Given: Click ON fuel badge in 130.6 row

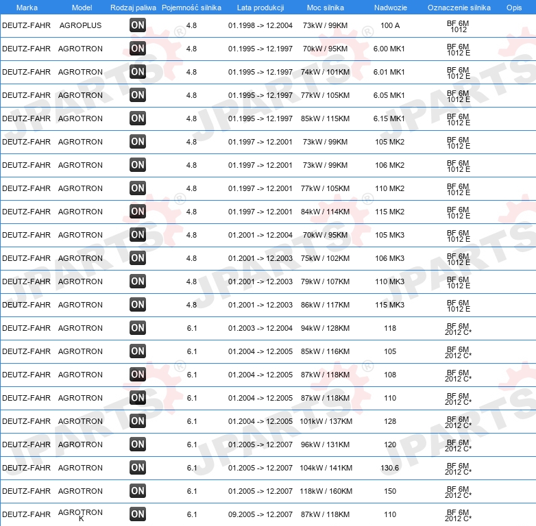Looking at the screenshot, I should (x=138, y=468).
